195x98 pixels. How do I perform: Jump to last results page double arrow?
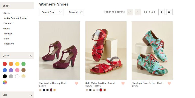pos(169,12)
